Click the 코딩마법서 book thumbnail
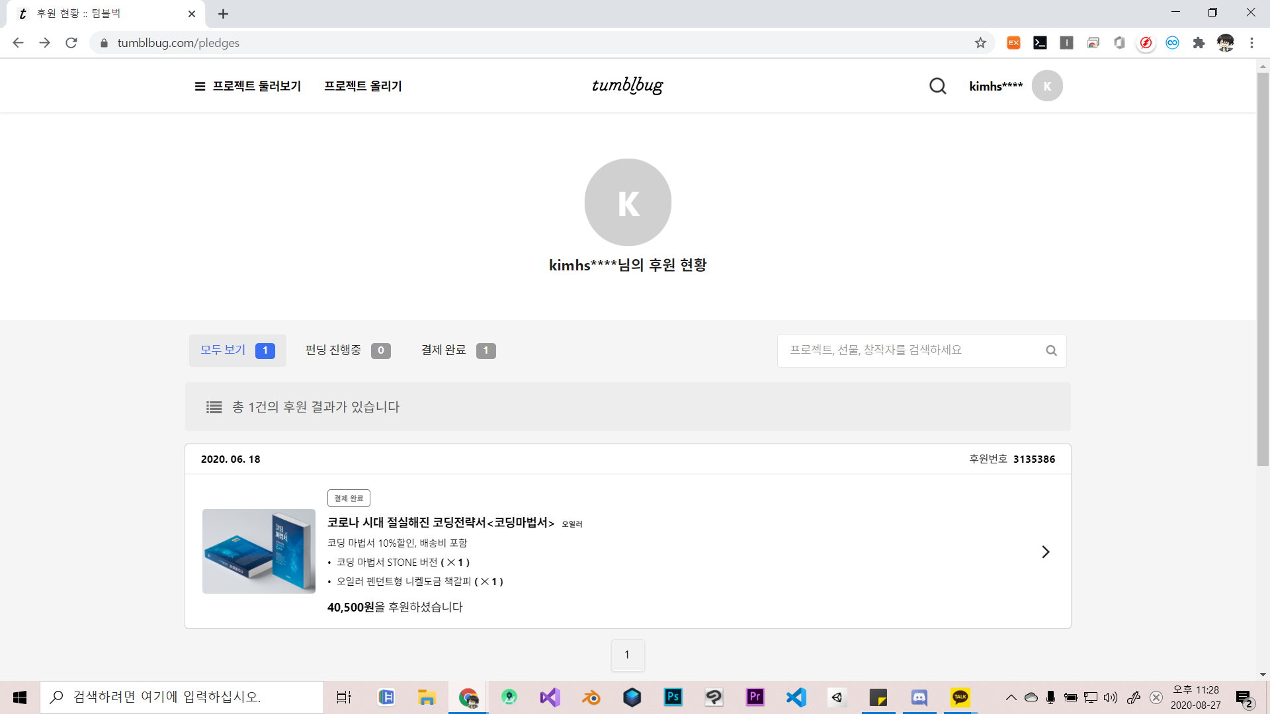The image size is (1270, 714). [x=259, y=551]
